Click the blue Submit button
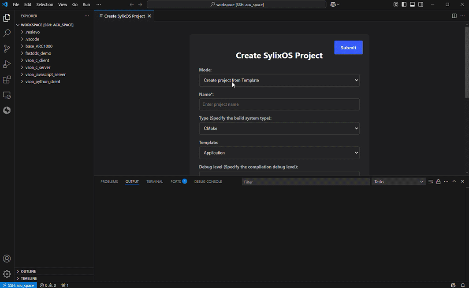The image size is (469, 288). point(349,48)
